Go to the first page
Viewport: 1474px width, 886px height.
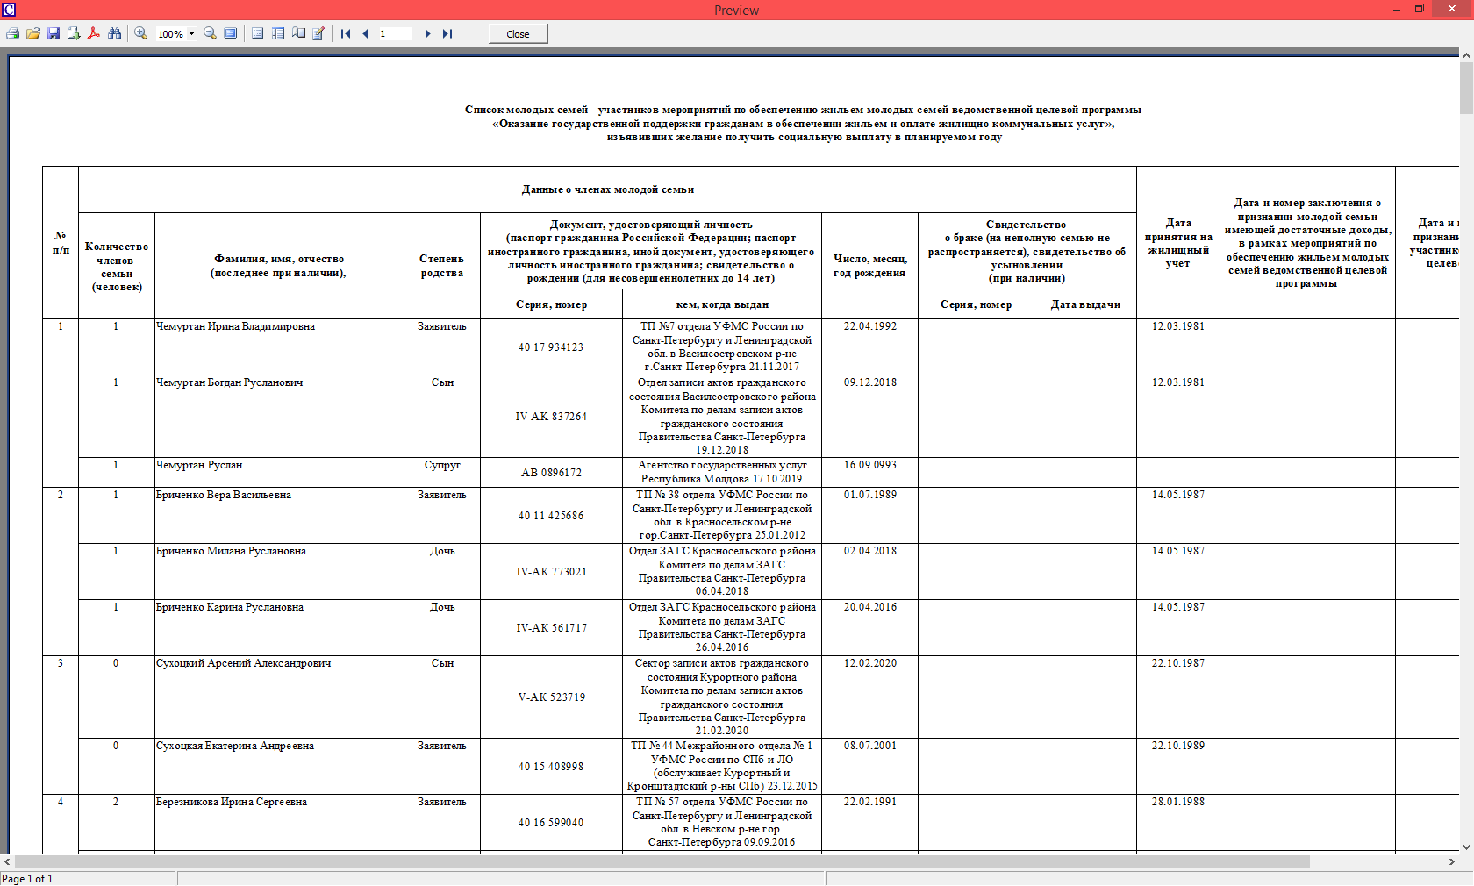(346, 34)
